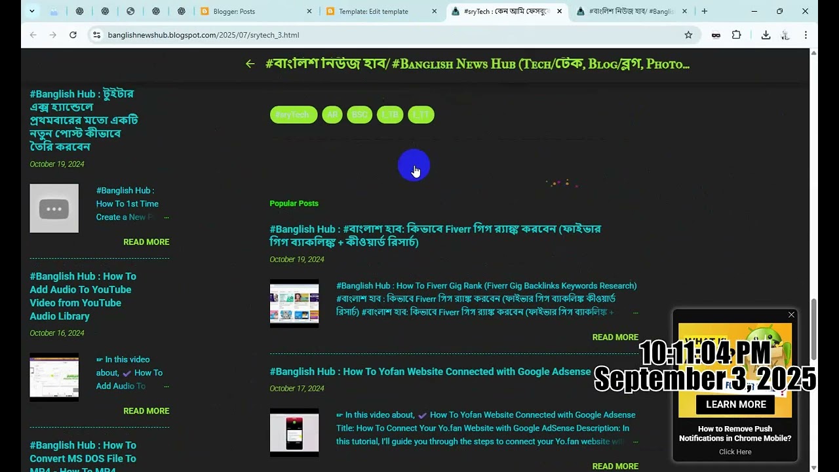Click the date 'October 17, 2024'
The image size is (839, 472).
tap(297, 388)
